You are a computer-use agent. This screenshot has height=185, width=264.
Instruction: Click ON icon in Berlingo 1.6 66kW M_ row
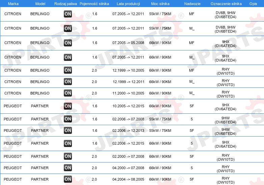68,57
